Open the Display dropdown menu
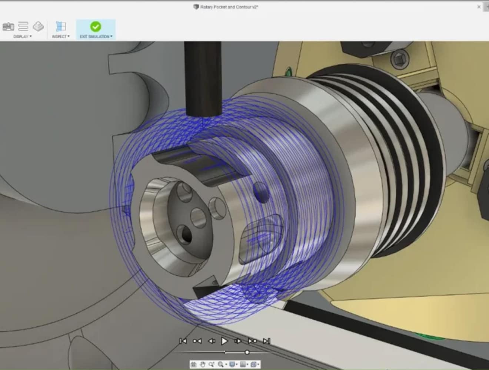This screenshot has width=489, height=370. click(x=23, y=37)
